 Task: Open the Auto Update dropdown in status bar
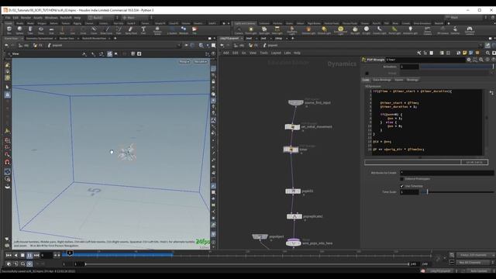[x=479, y=271]
